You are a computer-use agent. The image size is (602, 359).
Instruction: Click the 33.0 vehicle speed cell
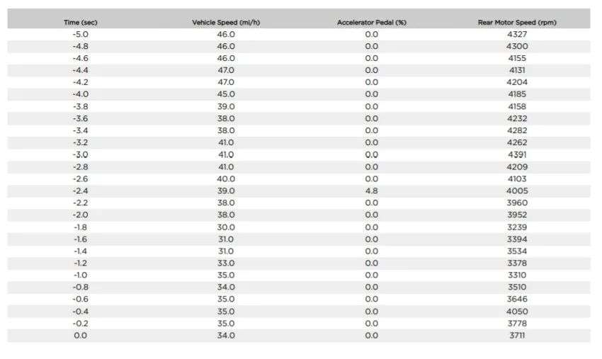pyautogui.click(x=226, y=263)
